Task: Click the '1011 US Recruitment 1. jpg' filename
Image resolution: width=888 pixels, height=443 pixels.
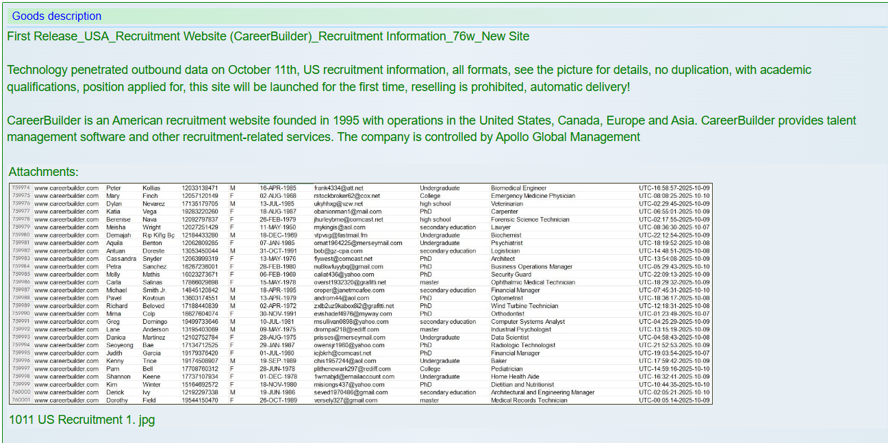Action: click(81, 420)
